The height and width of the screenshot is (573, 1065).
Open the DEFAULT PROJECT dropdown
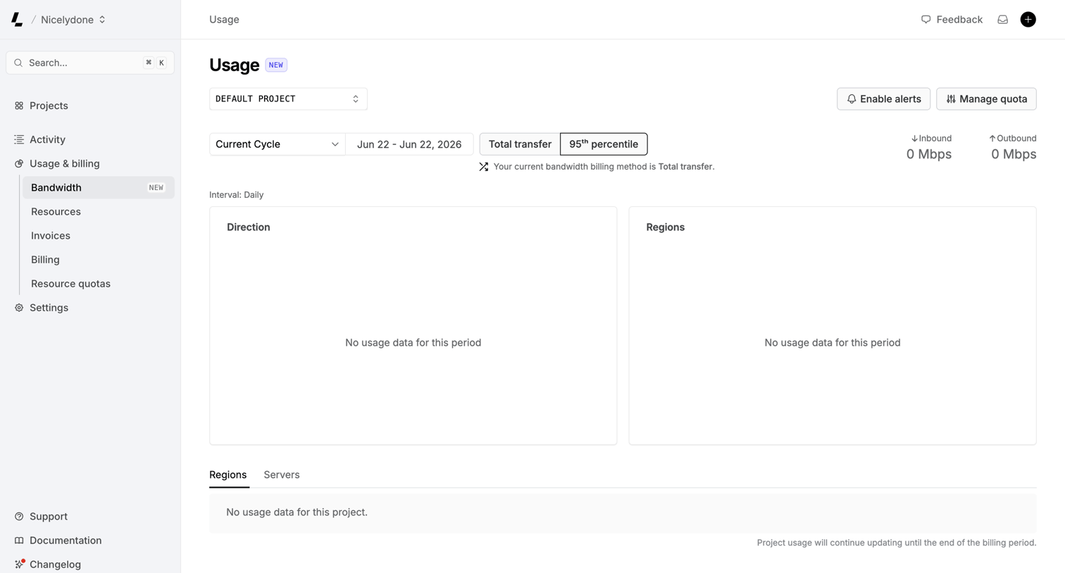click(x=288, y=99)
